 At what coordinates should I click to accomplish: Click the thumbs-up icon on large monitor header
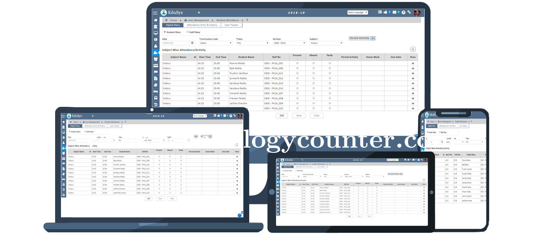385,12
